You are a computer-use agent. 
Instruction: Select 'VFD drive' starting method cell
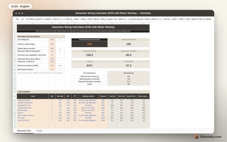tap(88, 113)
